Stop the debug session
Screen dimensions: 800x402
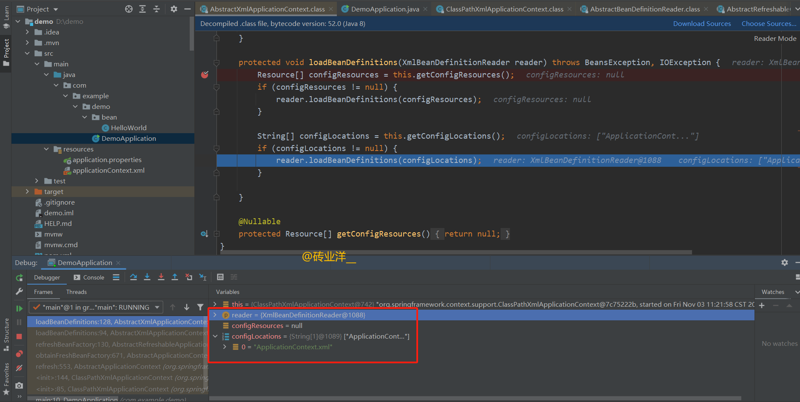click(x=19, y=336)
